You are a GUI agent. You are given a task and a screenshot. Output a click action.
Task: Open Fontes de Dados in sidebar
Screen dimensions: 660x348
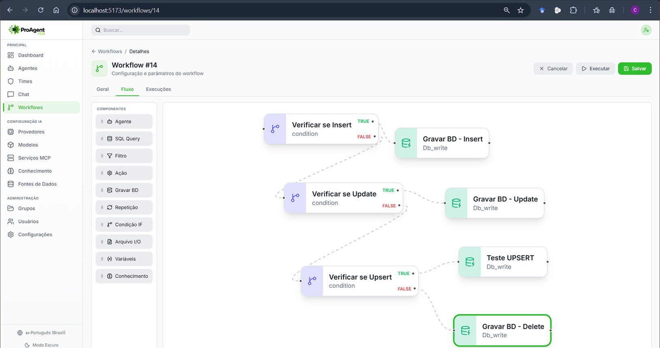(x=37, y=184)
